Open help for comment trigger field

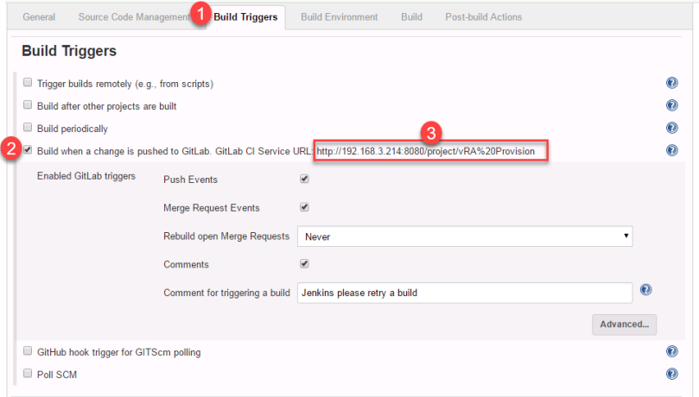pos(645,291)
